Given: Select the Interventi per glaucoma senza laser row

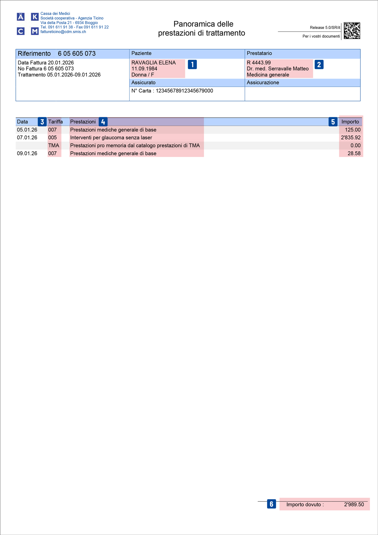Looking at the screenshot, I should click(x=111, y=138).
